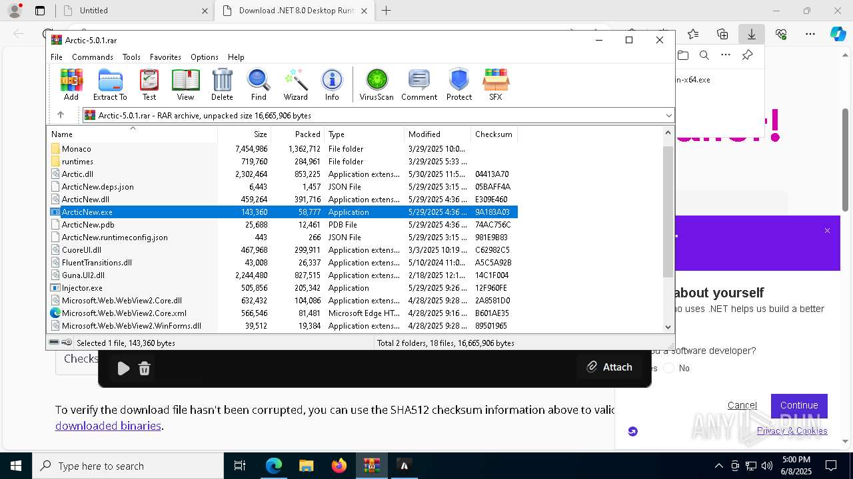This screenshot has width=853, height=479.
Task: Select the ArcticNew.runtimeconfig.json file
Action: [x=115, y=238]
